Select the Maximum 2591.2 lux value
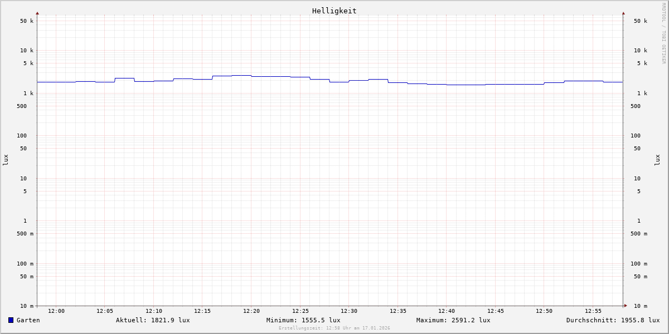 click(453, 320)
